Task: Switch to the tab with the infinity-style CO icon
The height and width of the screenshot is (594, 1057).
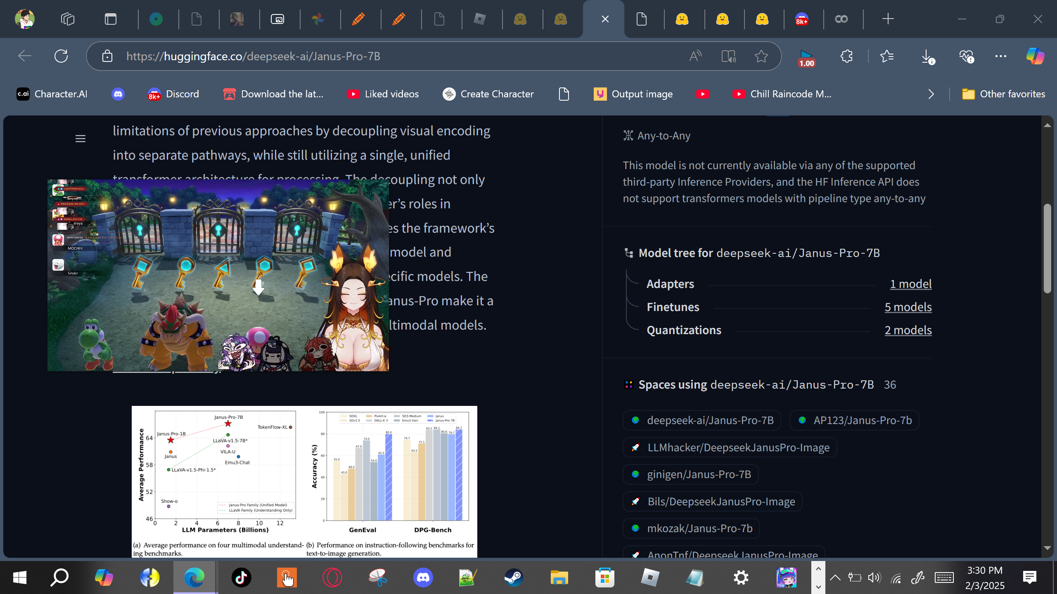Action: (x=841, y=19)
